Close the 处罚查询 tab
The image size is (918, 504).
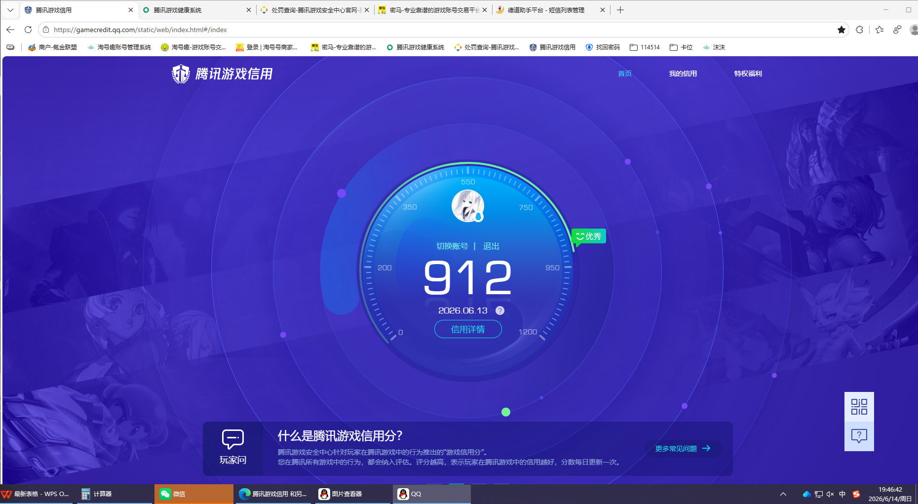click(367, 10)
